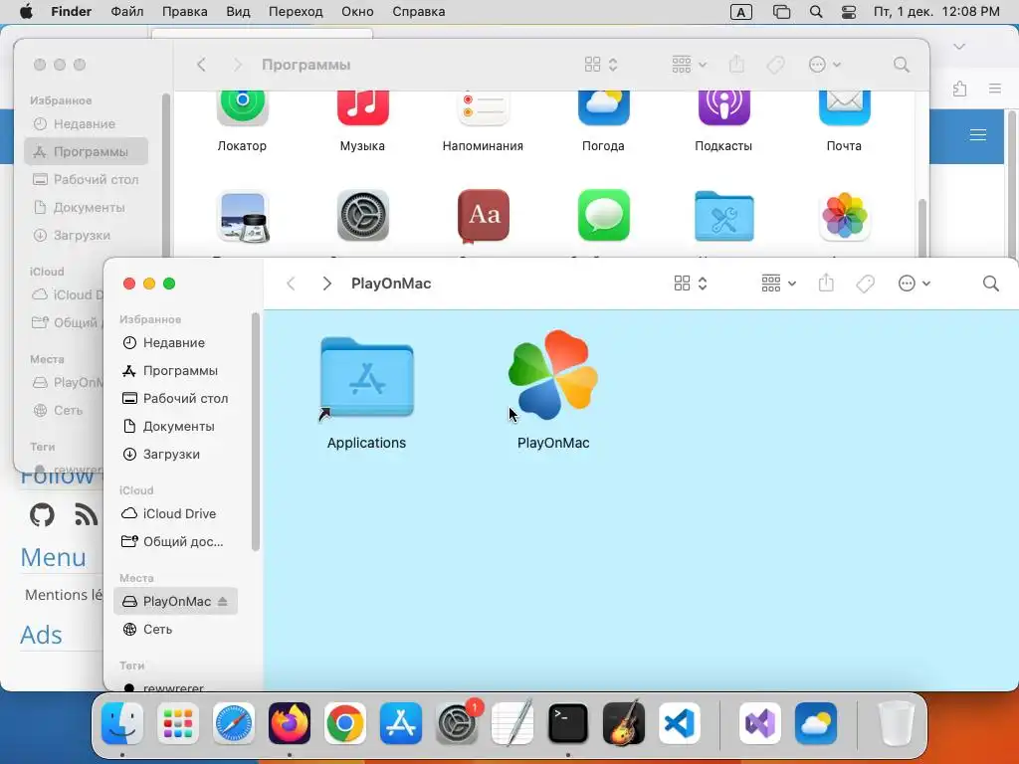This screenshot has width=1019, height=764.
Task: Open the Погода app in Программы window
Action: (604, 108)
